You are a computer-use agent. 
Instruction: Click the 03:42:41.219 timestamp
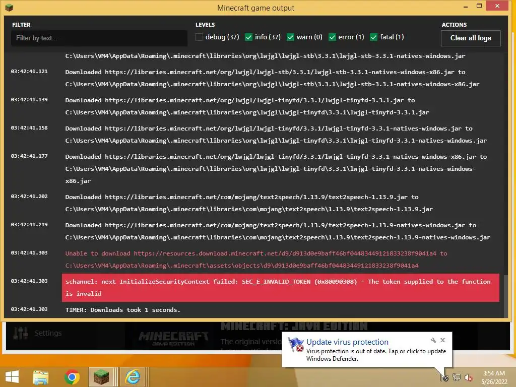coord(29,224)
